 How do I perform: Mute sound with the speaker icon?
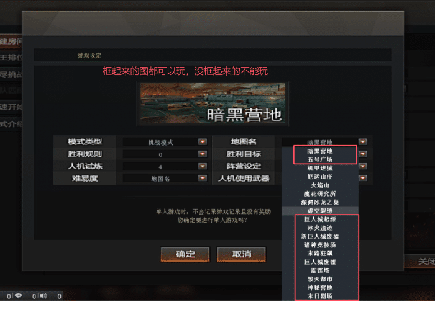(43, 296)
